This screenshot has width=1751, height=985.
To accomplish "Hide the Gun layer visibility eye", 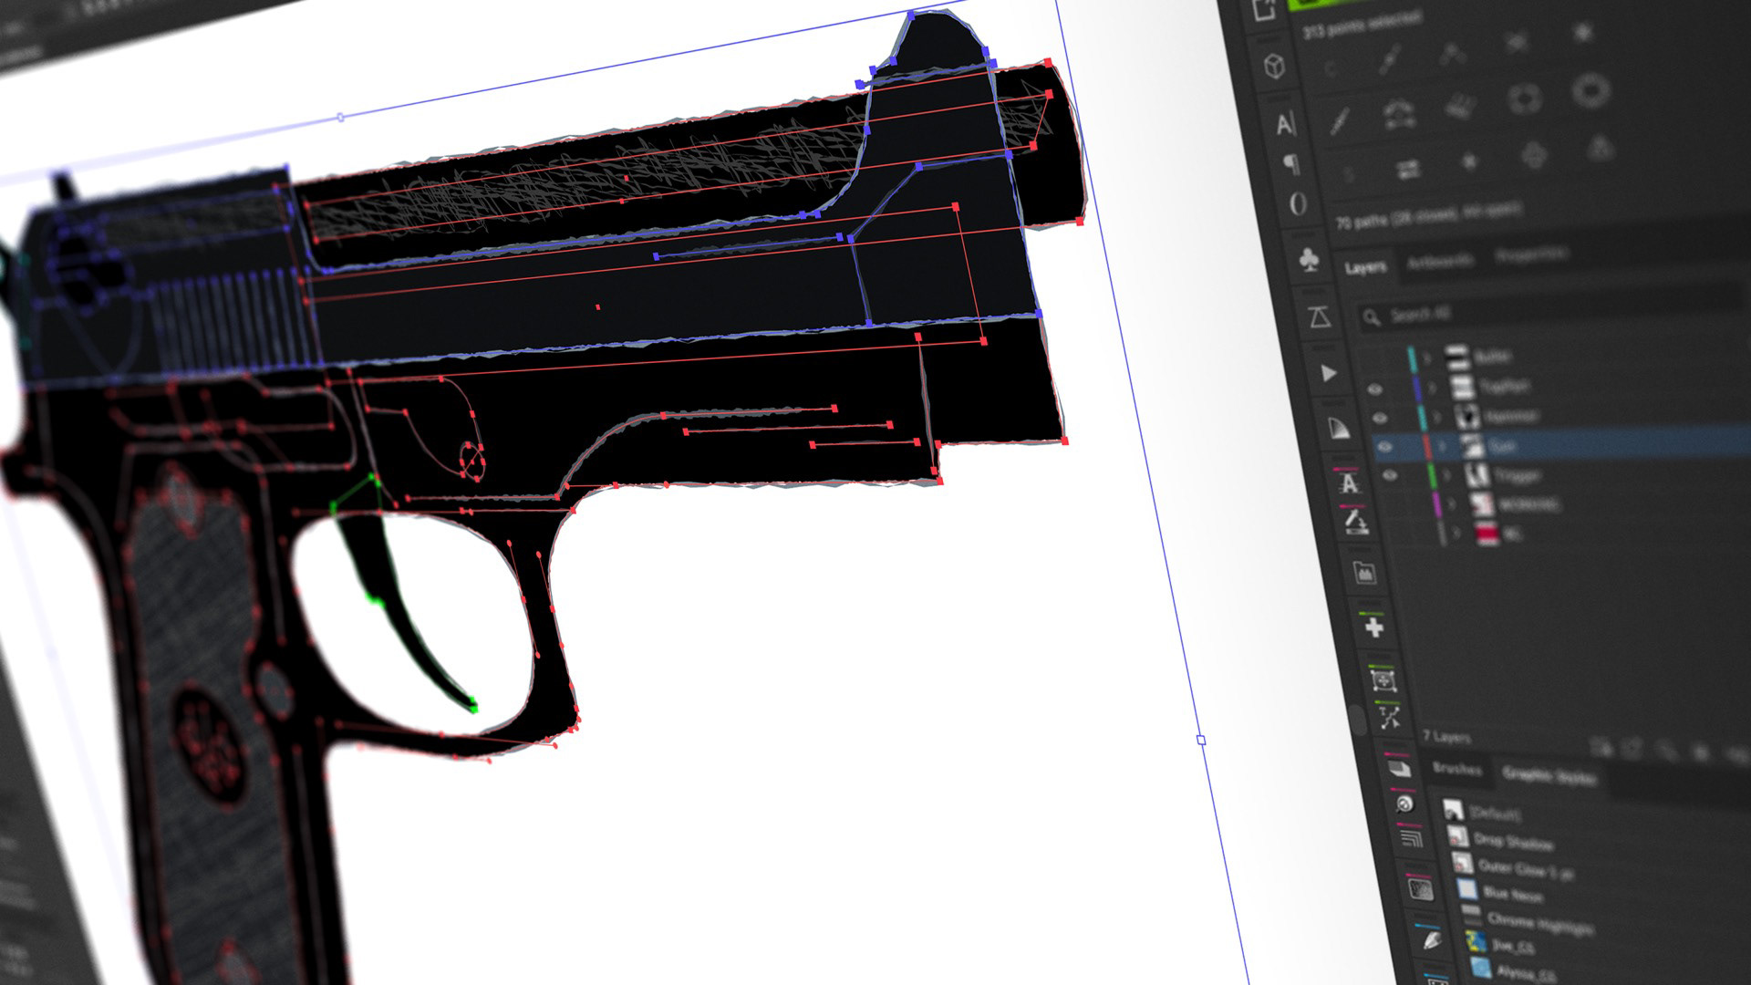I will click(x=1384, y=447).
